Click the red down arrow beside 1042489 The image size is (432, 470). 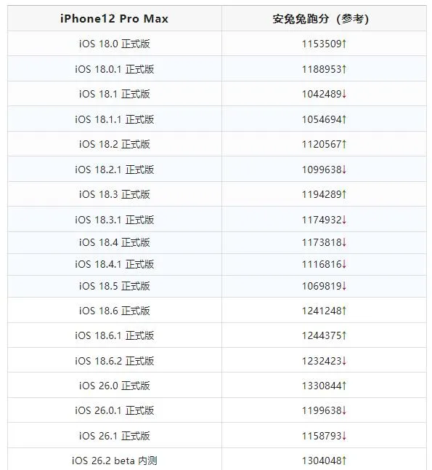point(344,94)
